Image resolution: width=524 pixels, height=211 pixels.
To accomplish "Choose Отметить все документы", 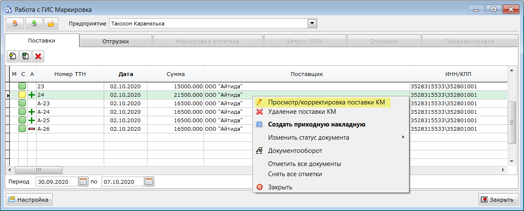I will click(x=331, y=164).
